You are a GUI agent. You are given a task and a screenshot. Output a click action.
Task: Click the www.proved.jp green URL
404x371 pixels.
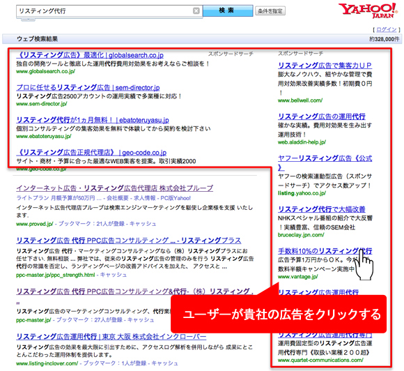click(35, 224)
